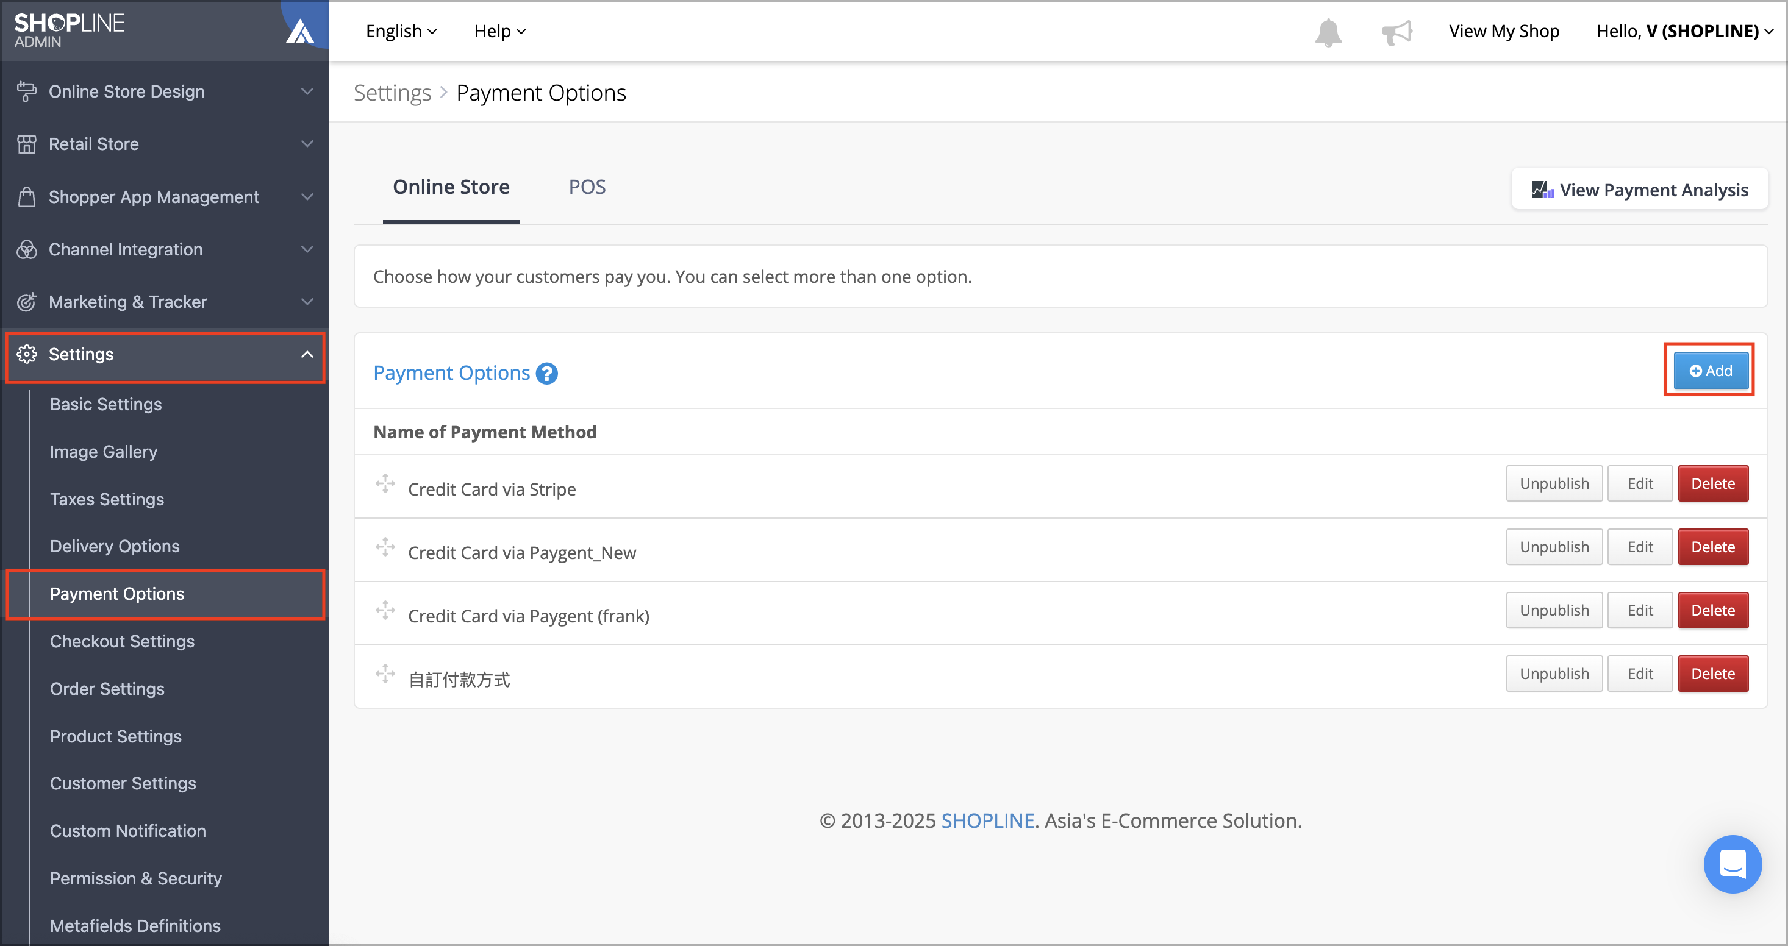Open Metafields Definitions in the sidebar
1788x946 pixels.
(135, 926)
